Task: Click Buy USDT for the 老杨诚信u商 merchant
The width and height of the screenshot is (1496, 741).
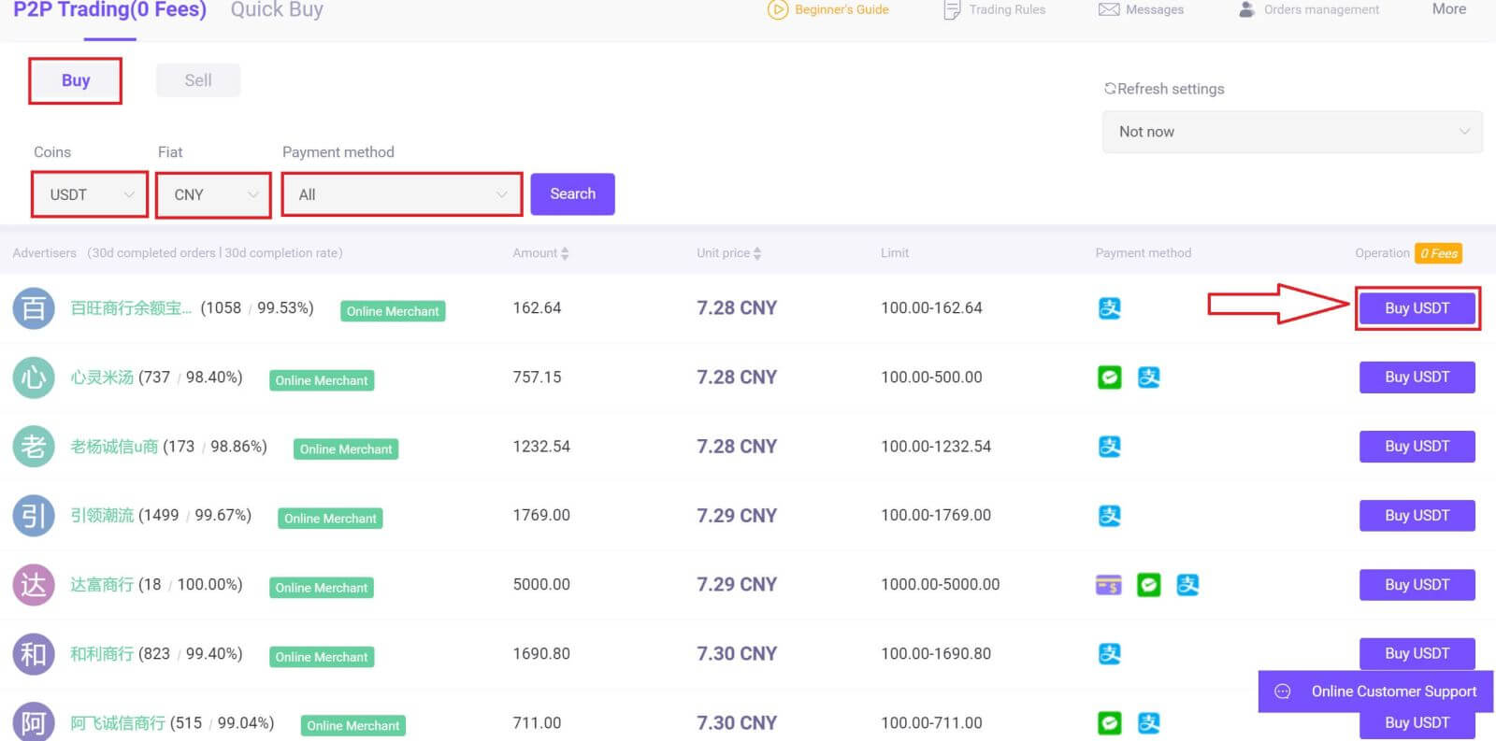Action: point(1417,447)
